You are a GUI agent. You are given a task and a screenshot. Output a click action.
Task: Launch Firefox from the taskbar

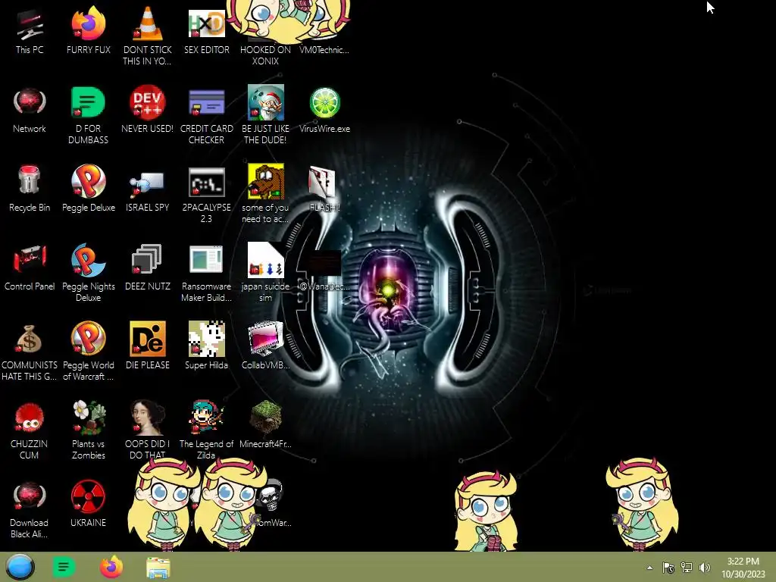click(x=111, y=567)
